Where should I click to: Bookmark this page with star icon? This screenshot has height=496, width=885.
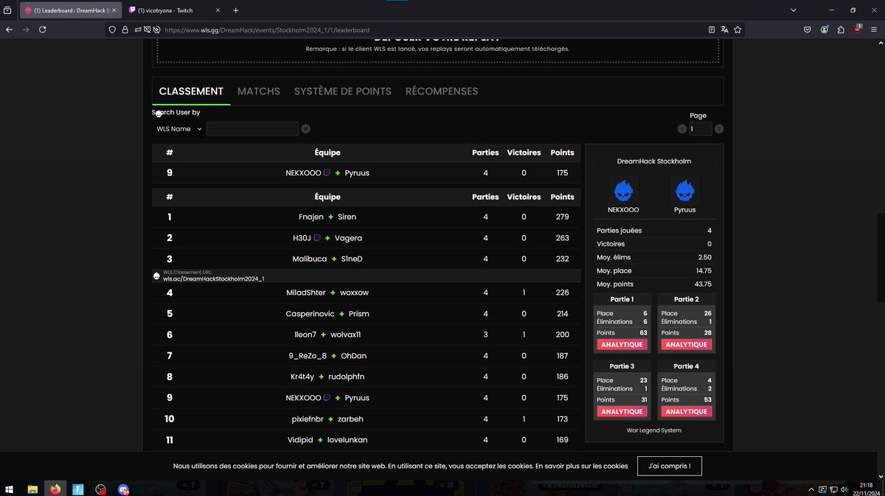(x=737, y=29)
